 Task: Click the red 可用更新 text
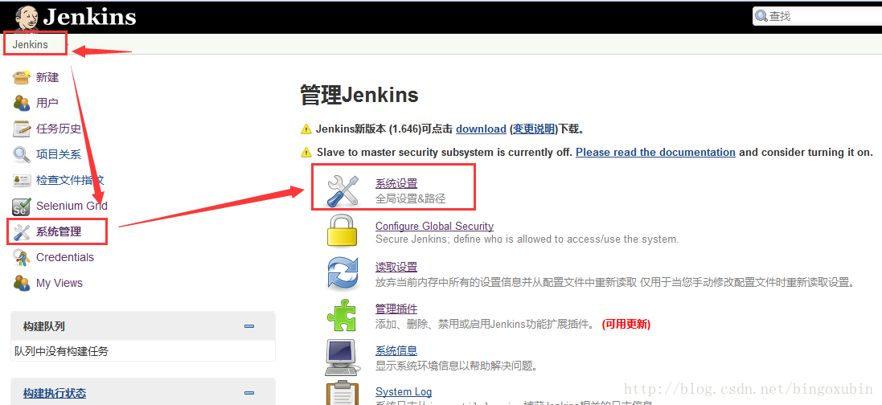coord(626,325)
